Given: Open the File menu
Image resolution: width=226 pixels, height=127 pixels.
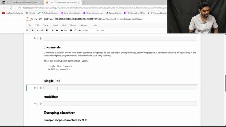Looking at the screenshot, I should pyautogui.click(x=29, y=25).
